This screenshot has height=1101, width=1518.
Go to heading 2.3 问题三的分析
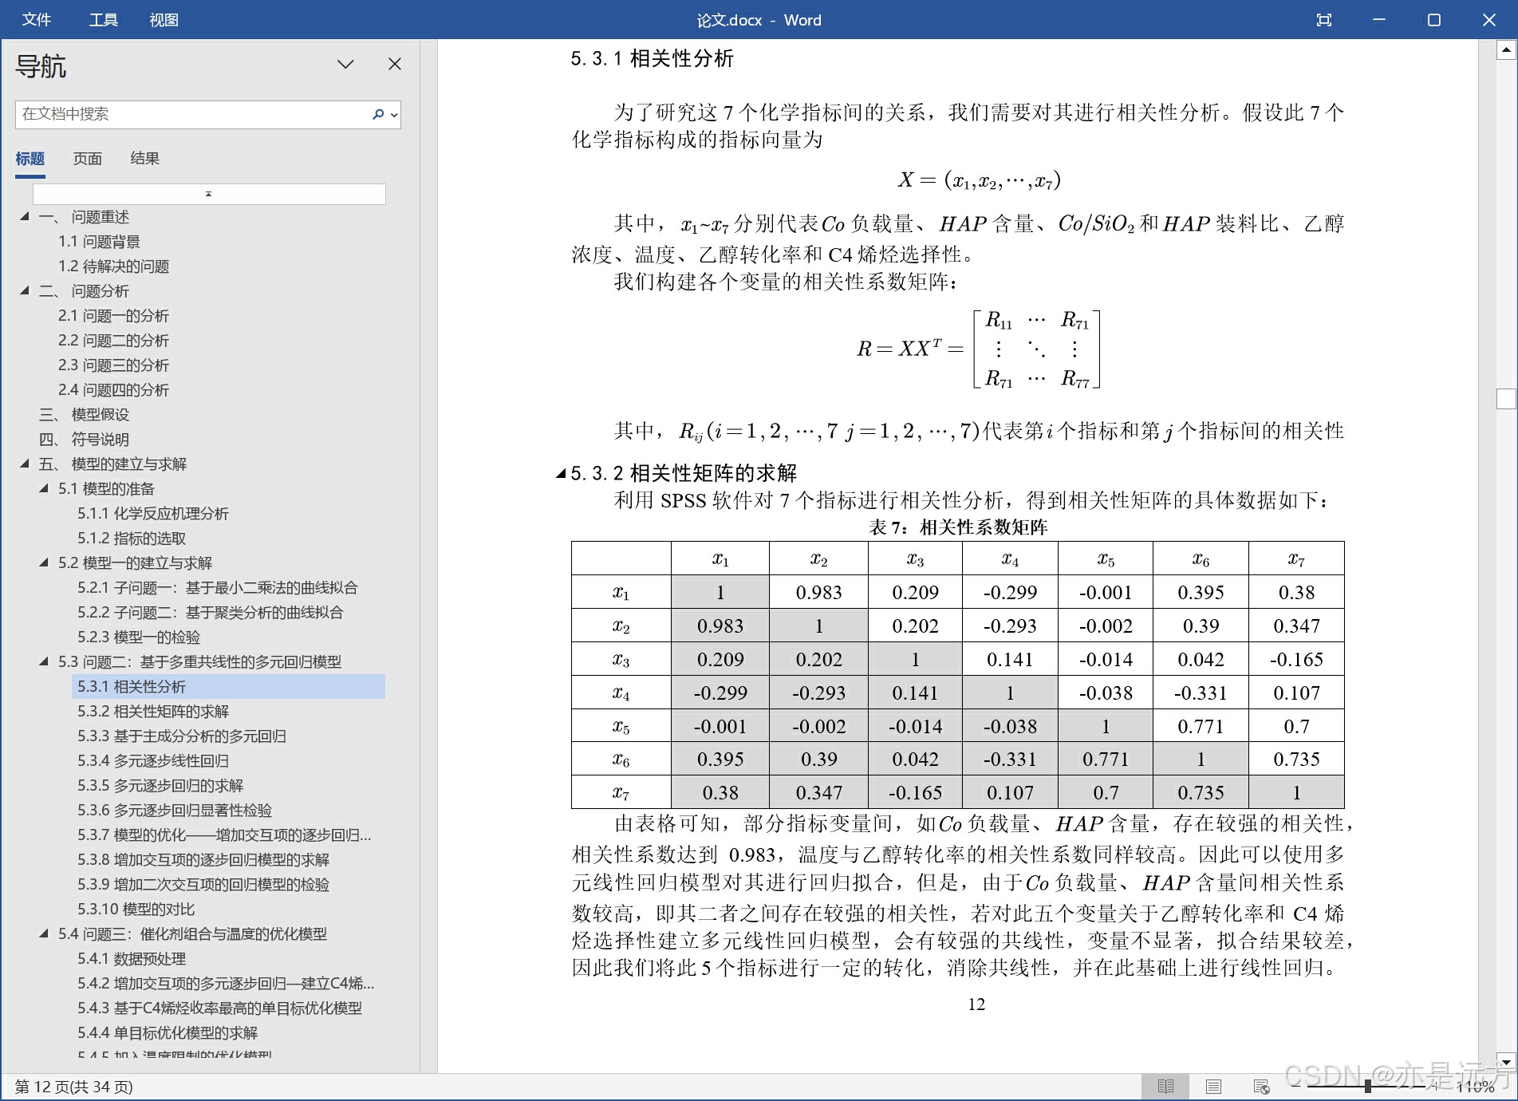click(x=113, y=365)
